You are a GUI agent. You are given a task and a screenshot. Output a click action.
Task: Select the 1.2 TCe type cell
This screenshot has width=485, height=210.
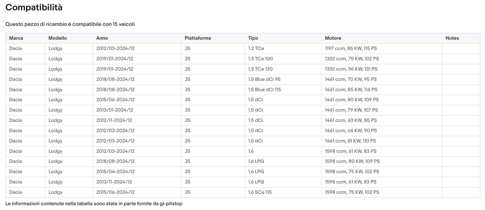256,48
